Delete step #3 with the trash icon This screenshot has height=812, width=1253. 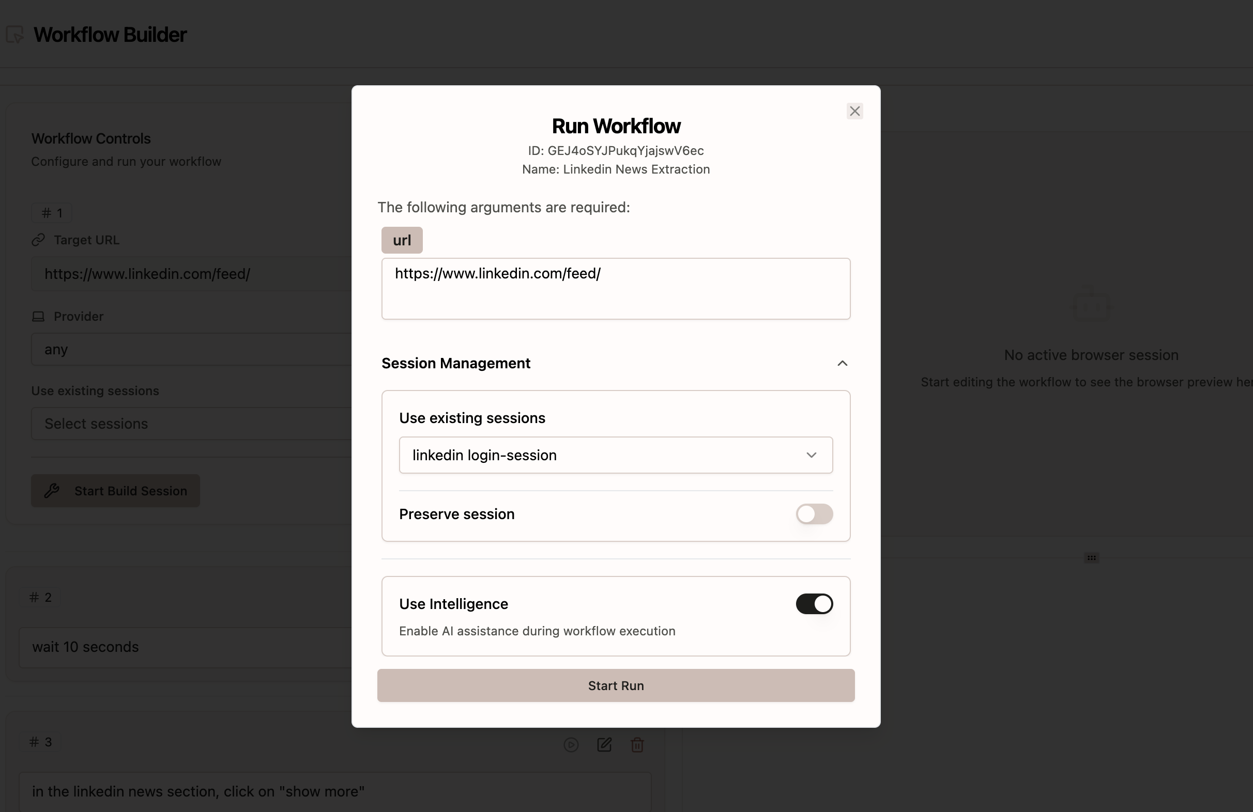637,745
